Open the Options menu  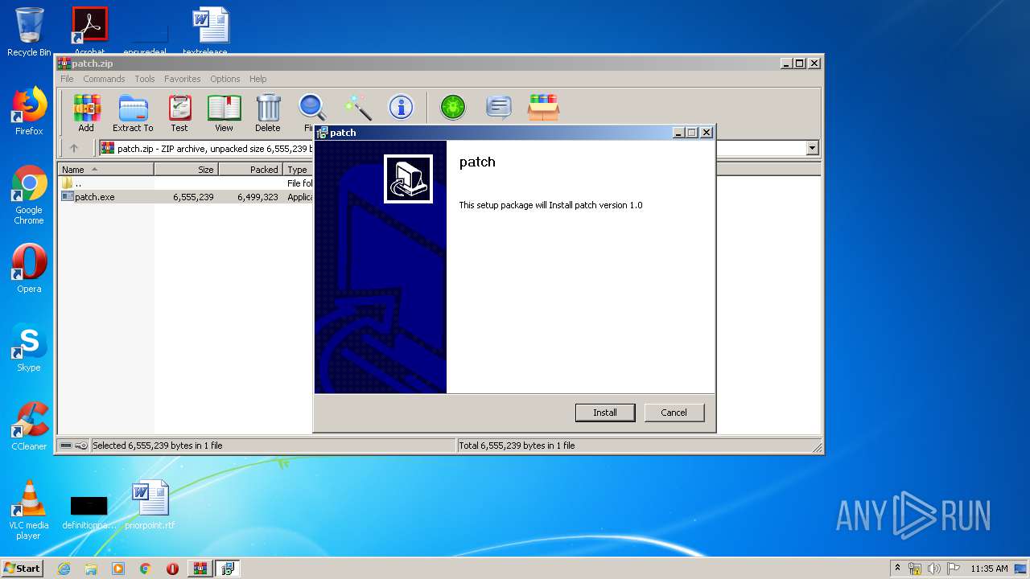[x=225, y=79]
